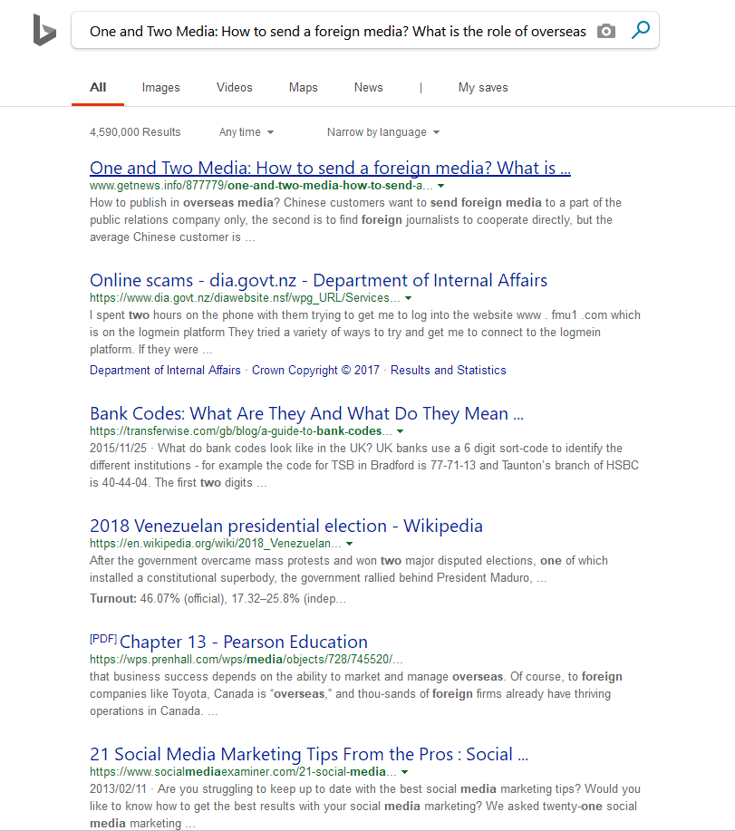Open the Online scams dia.govt.nz result
This screenshot has width=735, height=831.
tap(318, 280)
